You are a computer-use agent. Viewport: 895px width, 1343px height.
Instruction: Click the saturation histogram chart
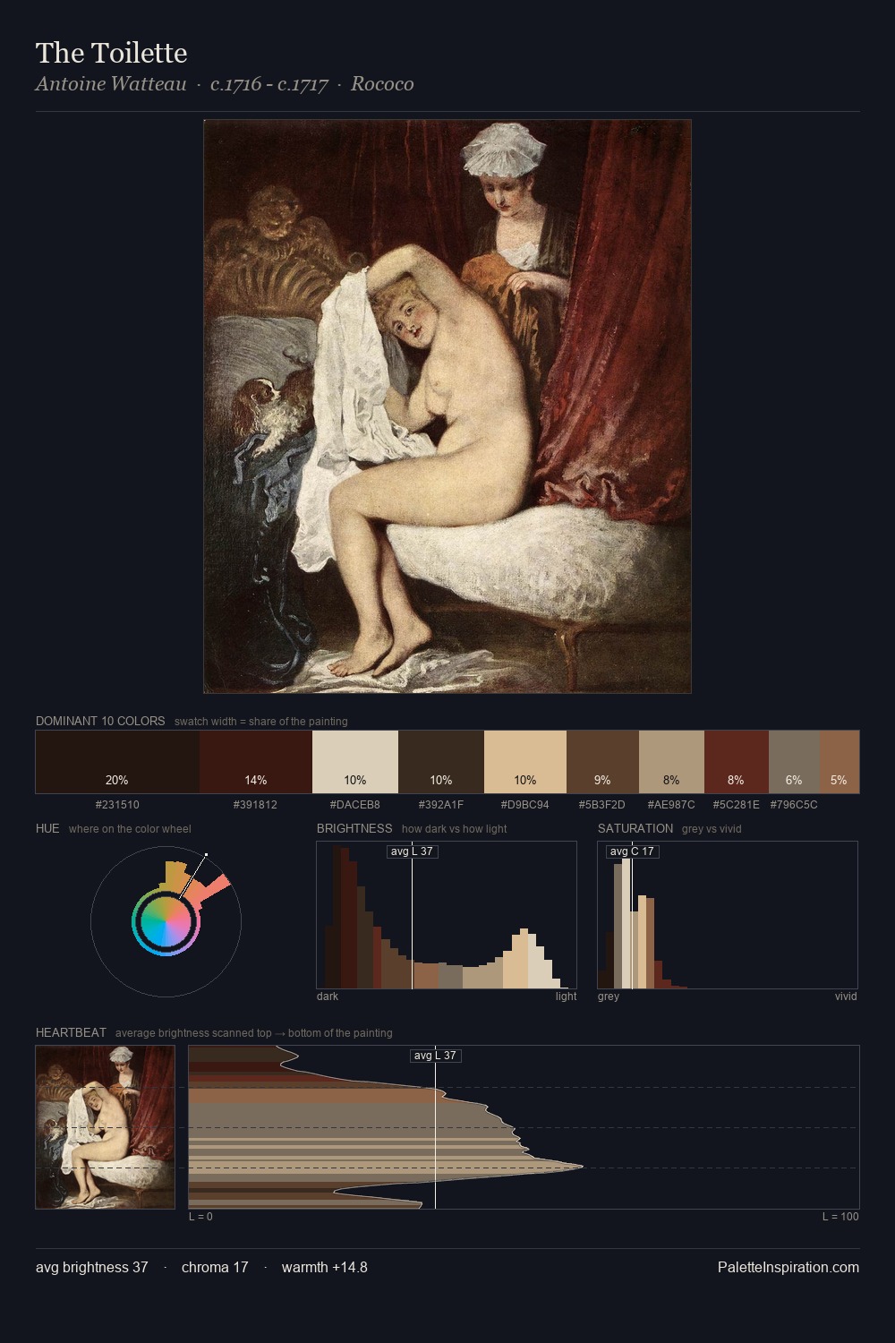tap(728, 915)
